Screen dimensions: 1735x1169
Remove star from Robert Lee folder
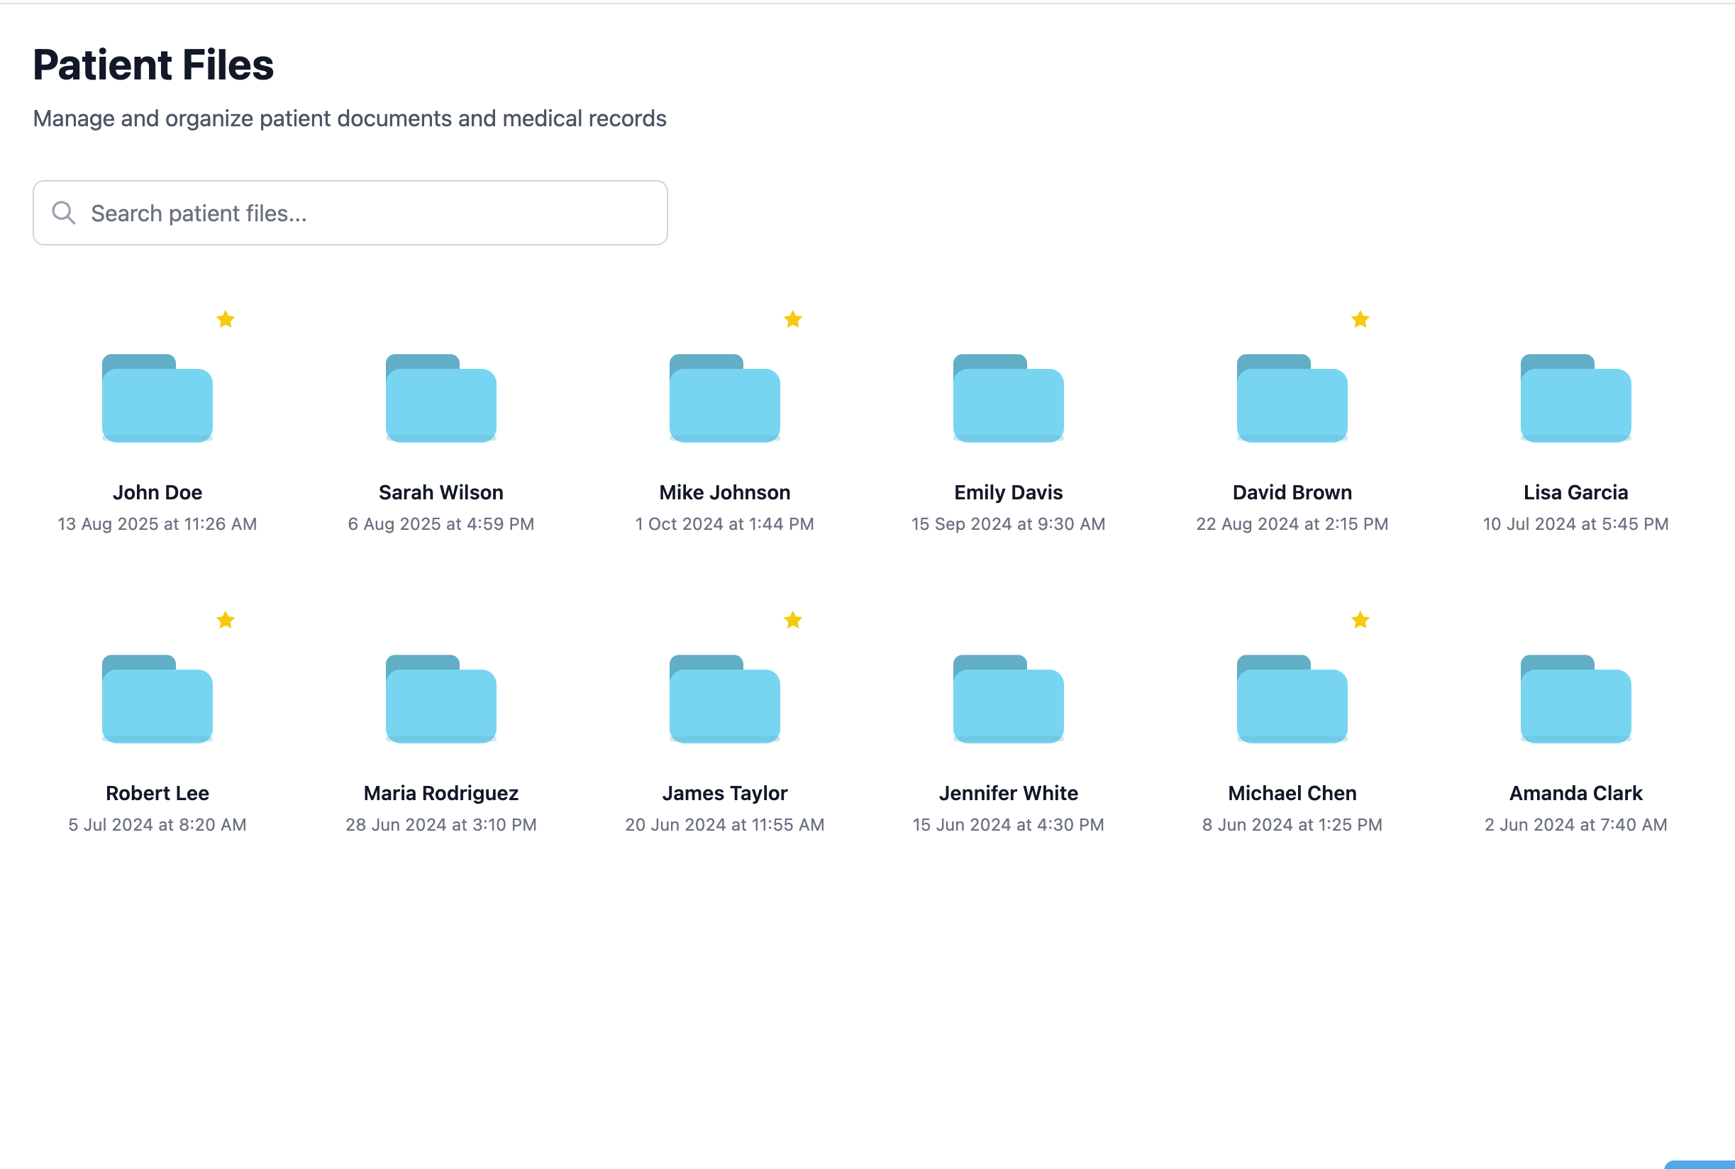226,620
